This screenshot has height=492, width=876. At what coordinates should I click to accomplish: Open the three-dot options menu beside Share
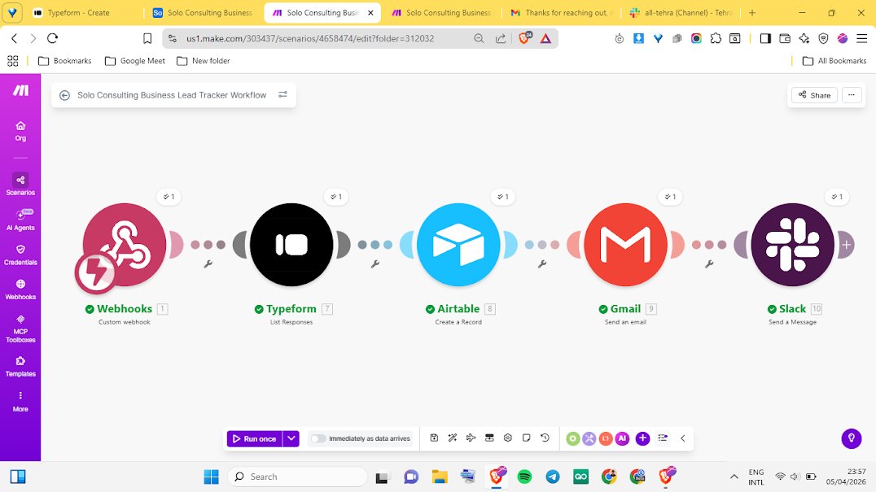pyautogui.click(x=852, y=95)
